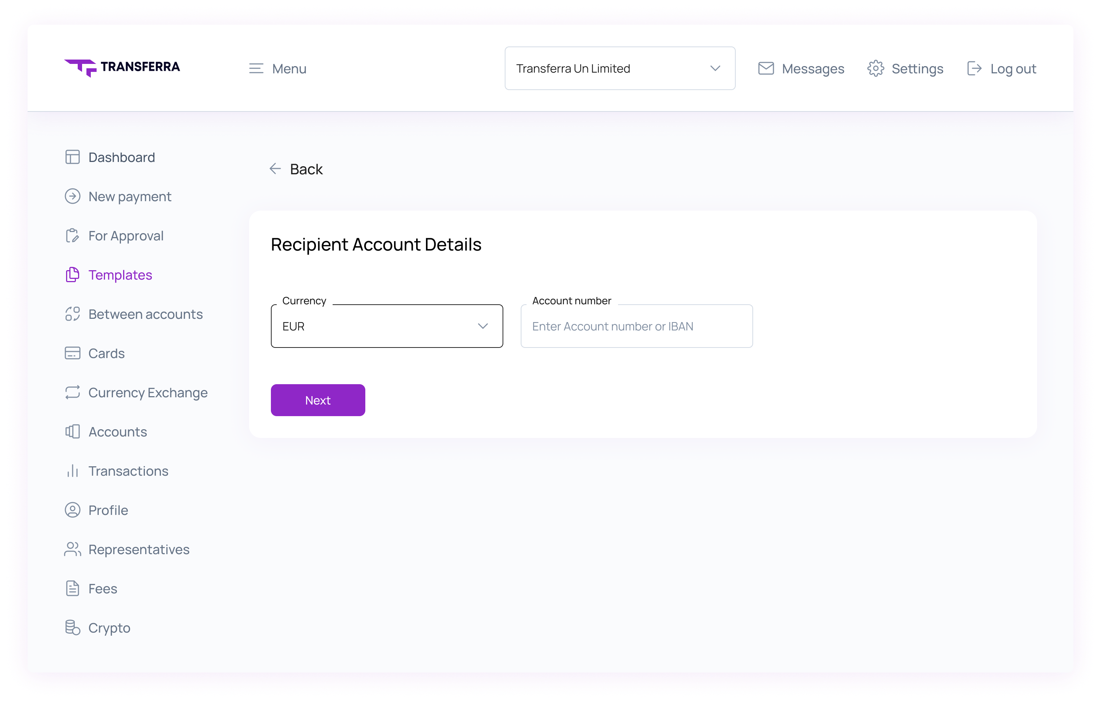
Task: Open the Transferra Un Limited company dropdown
Action: pos(620,69)
